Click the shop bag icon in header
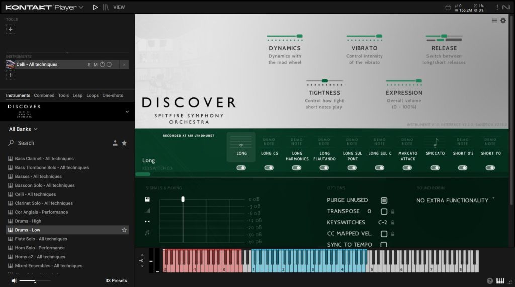515x287 pixels. [448, 7]
